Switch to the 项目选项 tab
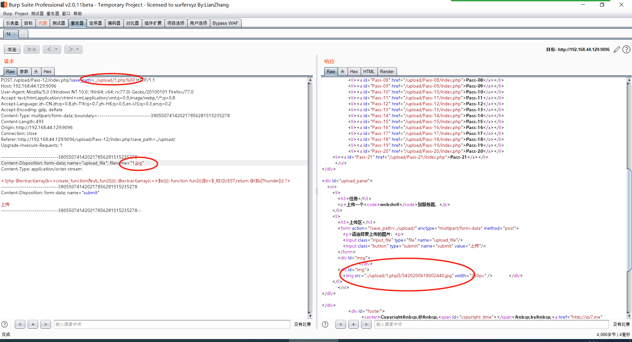The height and width of the screenshot is (342, 632). point(176,23)
